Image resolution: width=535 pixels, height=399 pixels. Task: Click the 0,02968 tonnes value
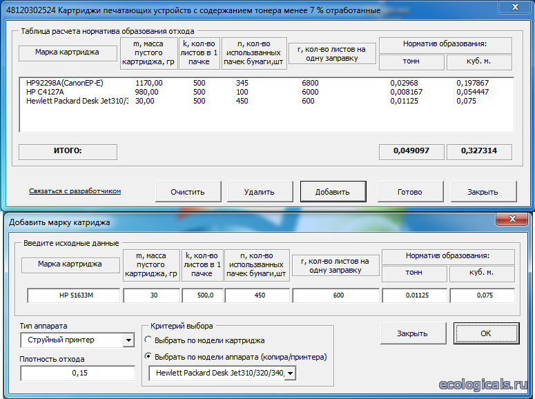click(x=404, y=83)
